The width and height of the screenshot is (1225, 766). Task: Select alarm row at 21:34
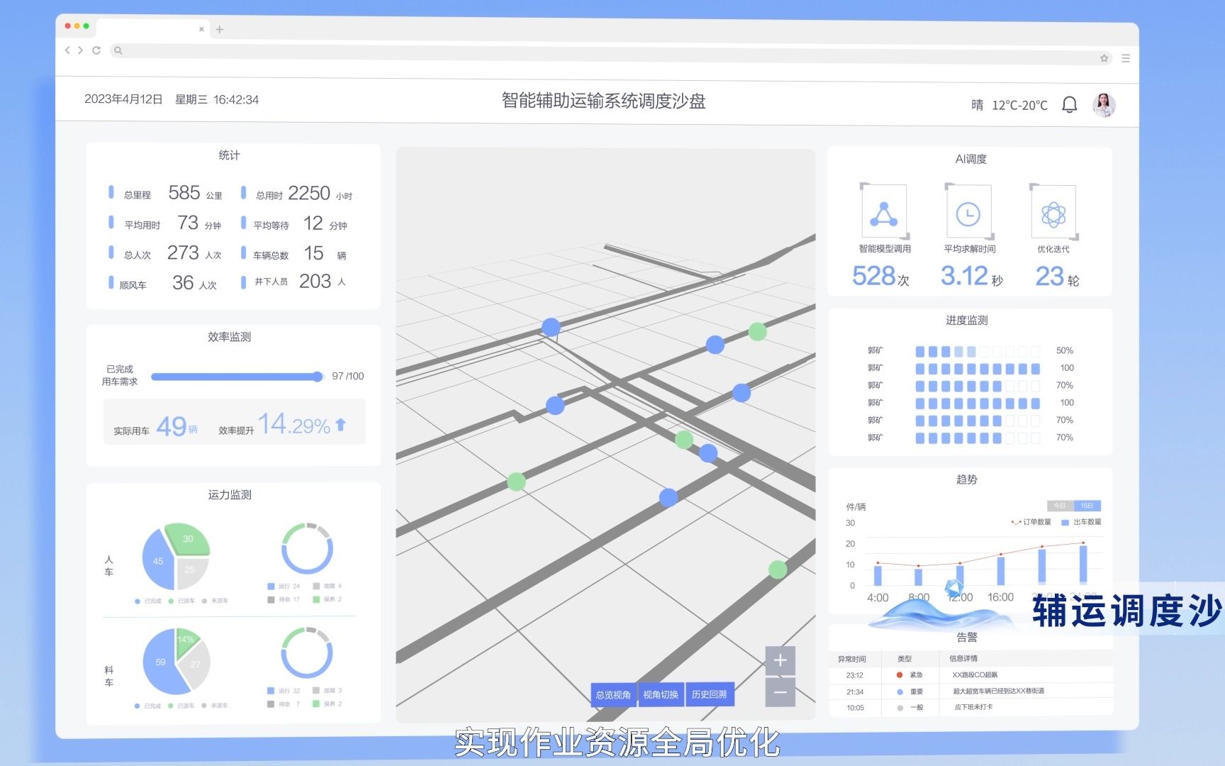click(x=971, y=692)
